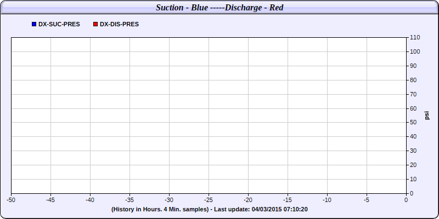Click the 60 psi axis tick label
The width and height of the screenshot is (439, 219).
click(x=413, y=108)
